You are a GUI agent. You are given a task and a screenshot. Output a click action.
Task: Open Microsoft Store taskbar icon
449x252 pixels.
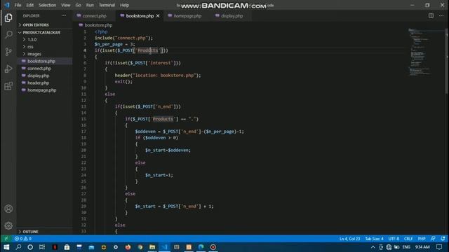(x=67, y=247)
